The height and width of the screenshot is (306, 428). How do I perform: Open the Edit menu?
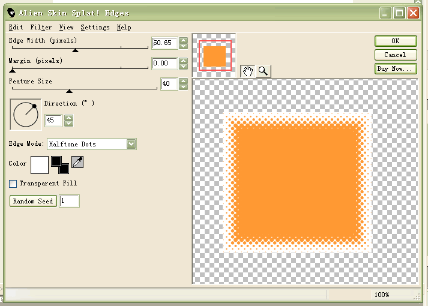(x=16, y=27)
